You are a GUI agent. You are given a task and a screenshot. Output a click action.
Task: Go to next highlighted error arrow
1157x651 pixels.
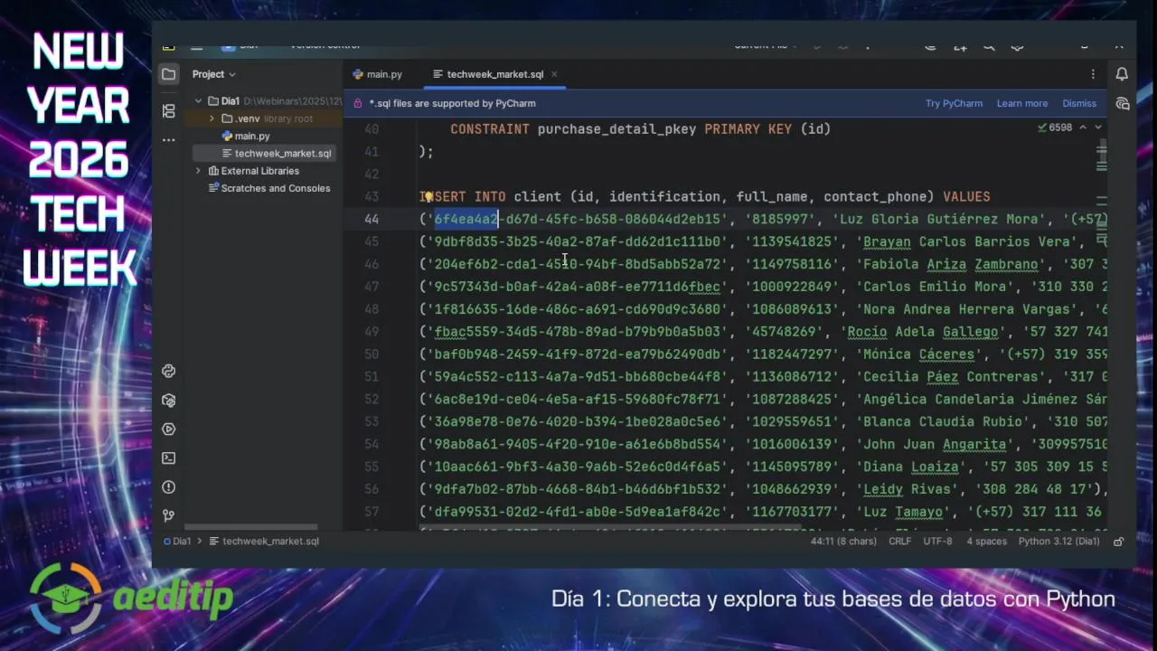pos(1097,127)
